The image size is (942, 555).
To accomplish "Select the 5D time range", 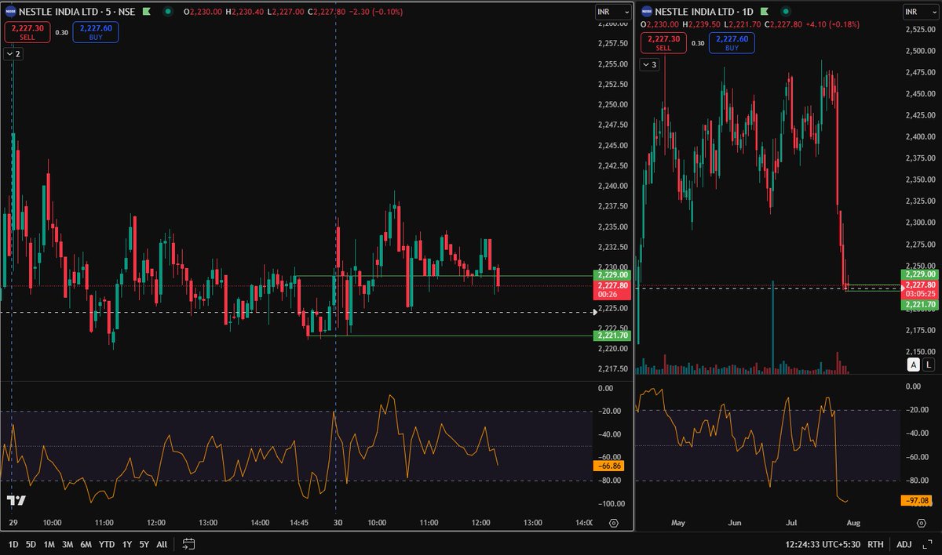I will tap(31, 543).
